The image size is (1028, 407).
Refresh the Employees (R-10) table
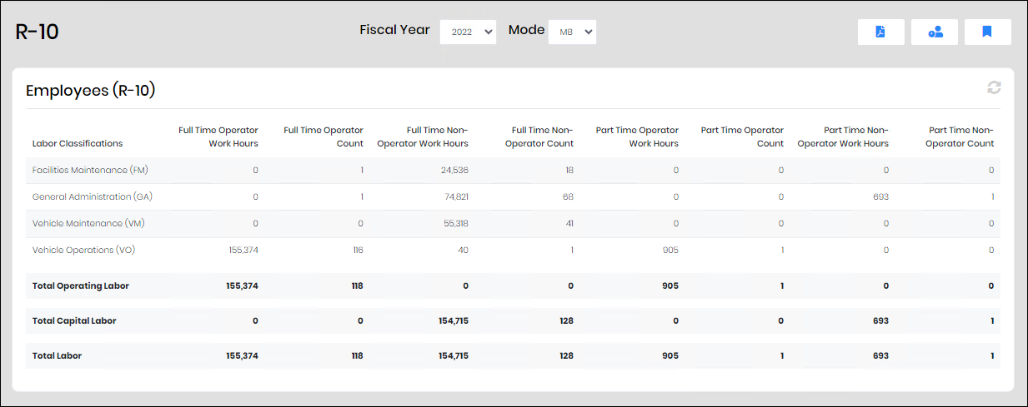coord(994,87)
